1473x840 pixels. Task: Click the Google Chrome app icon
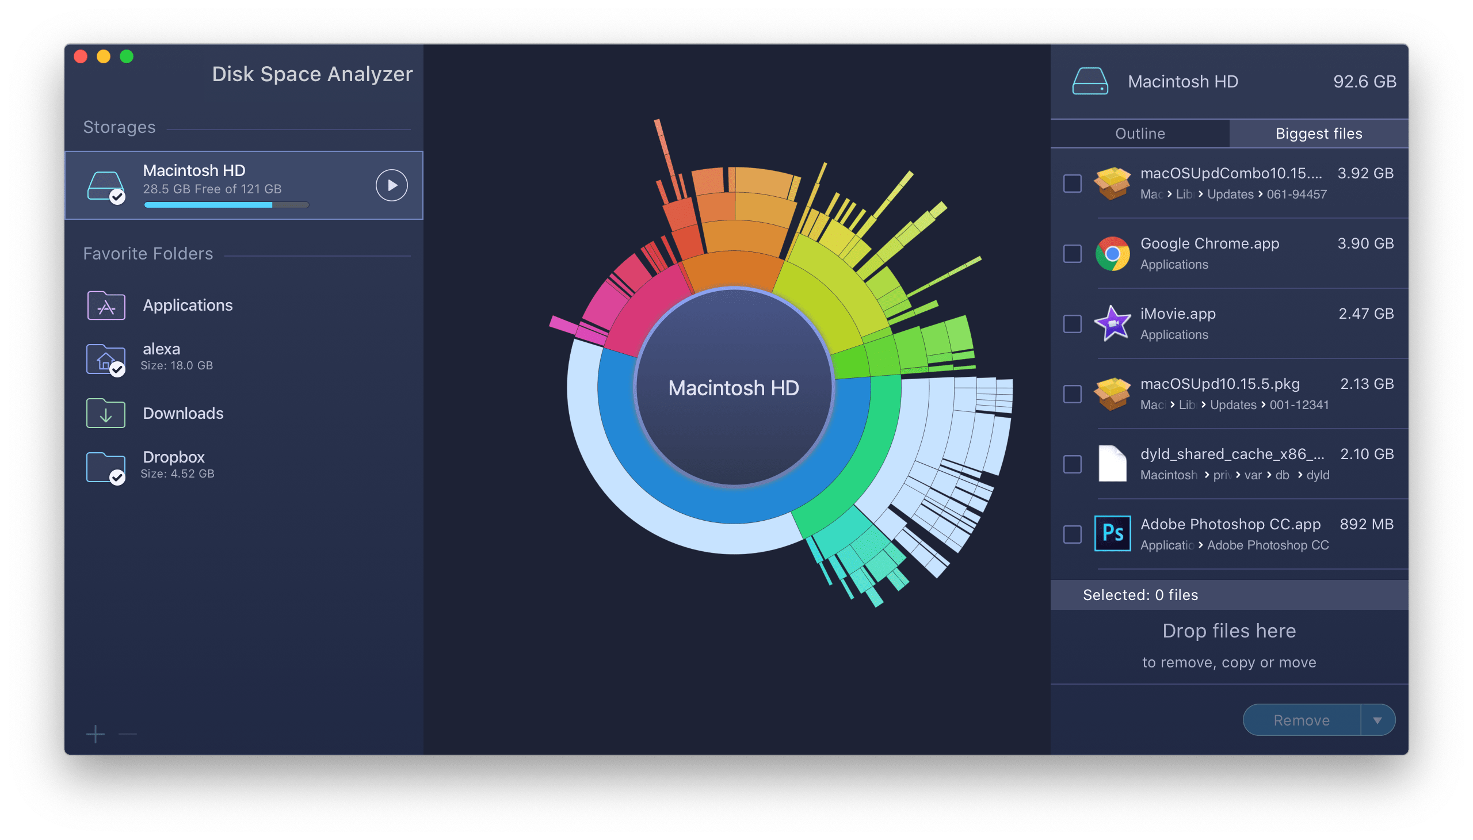pos(1113,252)
